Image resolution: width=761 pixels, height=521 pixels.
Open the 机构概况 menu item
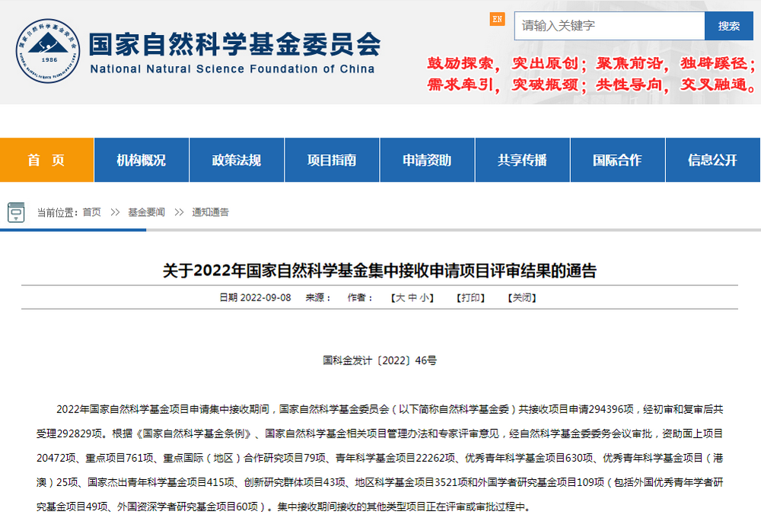tap(142, 160)
